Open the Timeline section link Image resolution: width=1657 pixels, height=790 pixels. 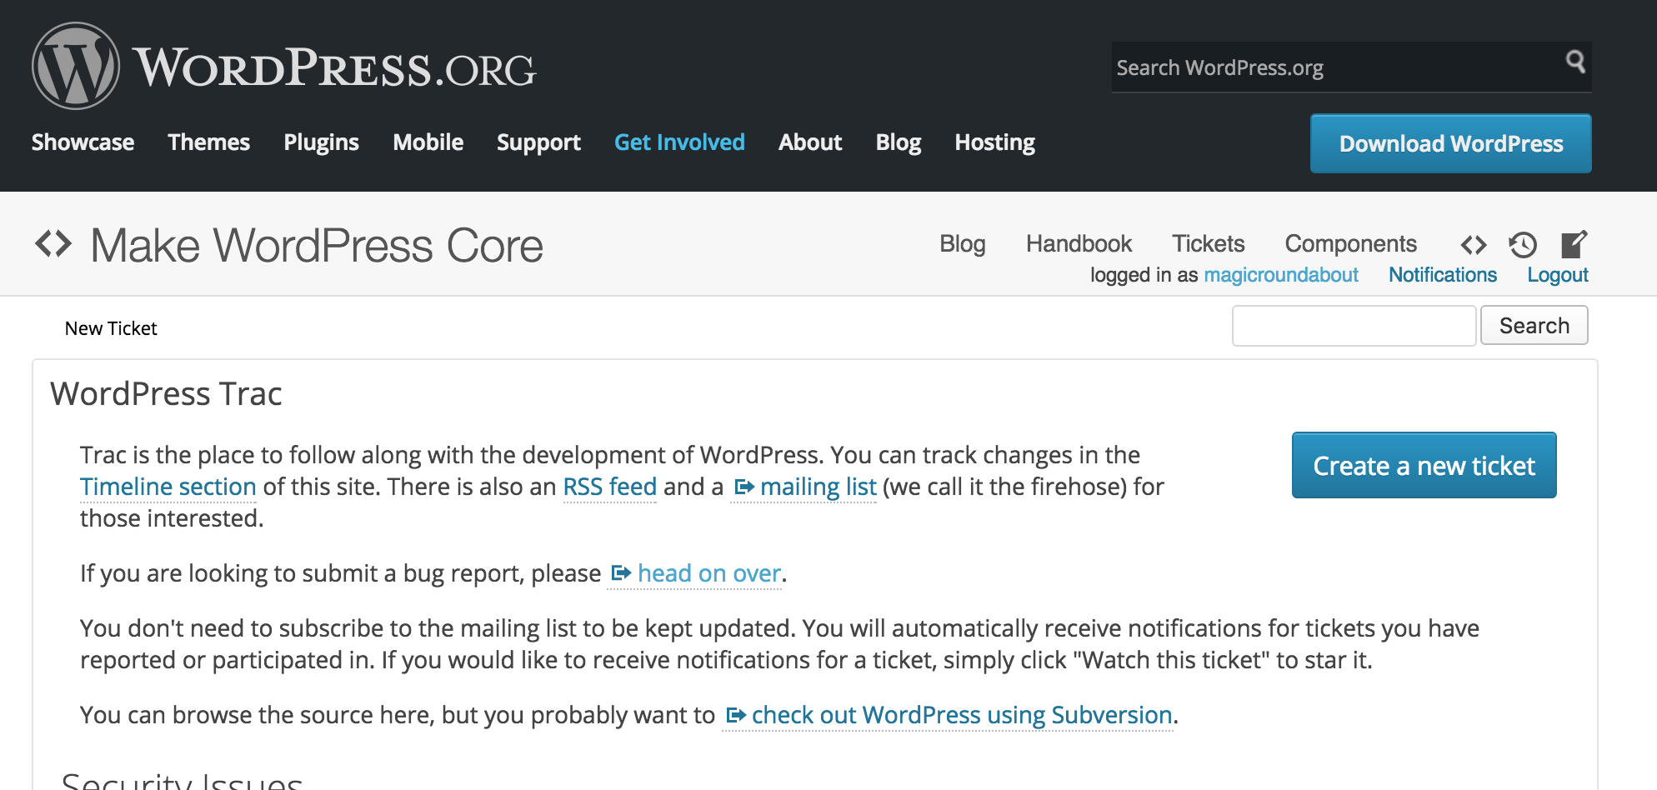(168, 487)
